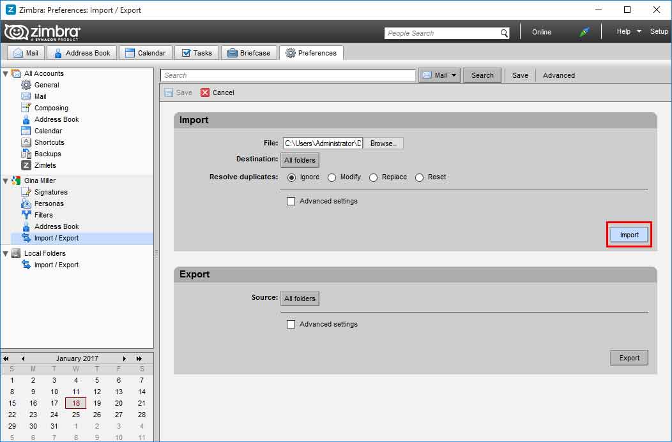Viewport: 672px width, 442px height.
Task: Go to previous year in mini calendar
Action: tap(6, 358)
